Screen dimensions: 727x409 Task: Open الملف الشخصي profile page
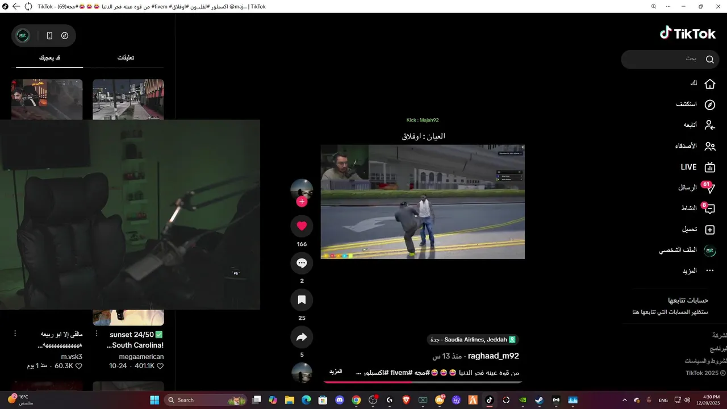pyautogui.click(x=687, y=250)
